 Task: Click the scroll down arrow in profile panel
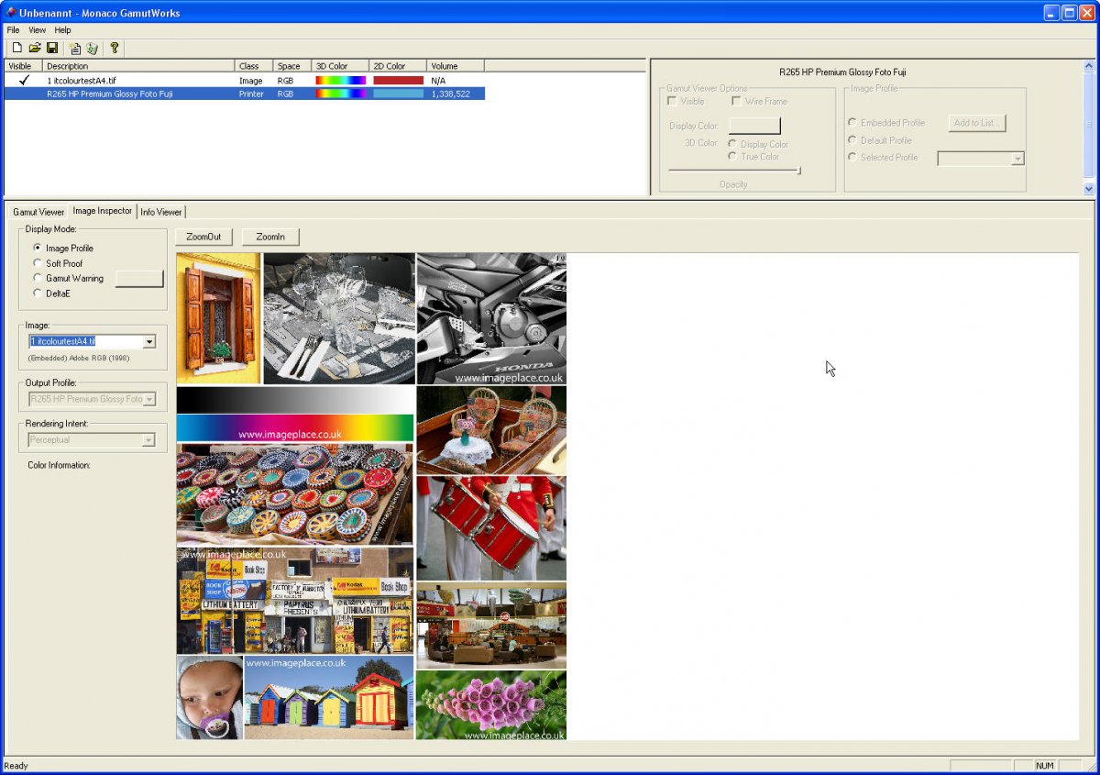1089,188
